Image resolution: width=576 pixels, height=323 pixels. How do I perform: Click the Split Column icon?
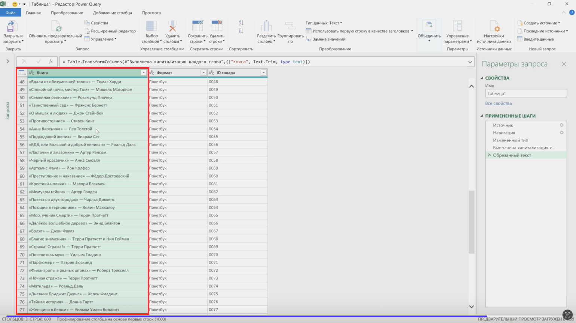point(266,26)
